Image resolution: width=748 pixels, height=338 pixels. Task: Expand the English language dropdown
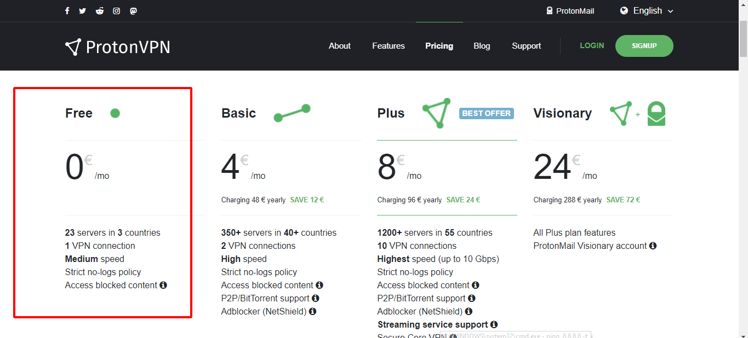click(x=647, y=11)
